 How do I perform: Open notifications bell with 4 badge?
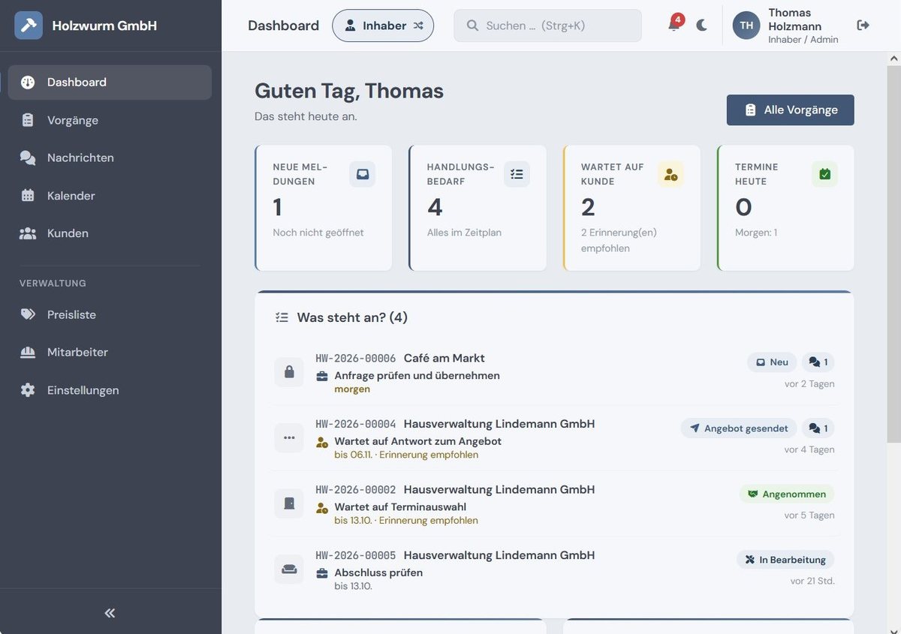[x=675, y=24]
